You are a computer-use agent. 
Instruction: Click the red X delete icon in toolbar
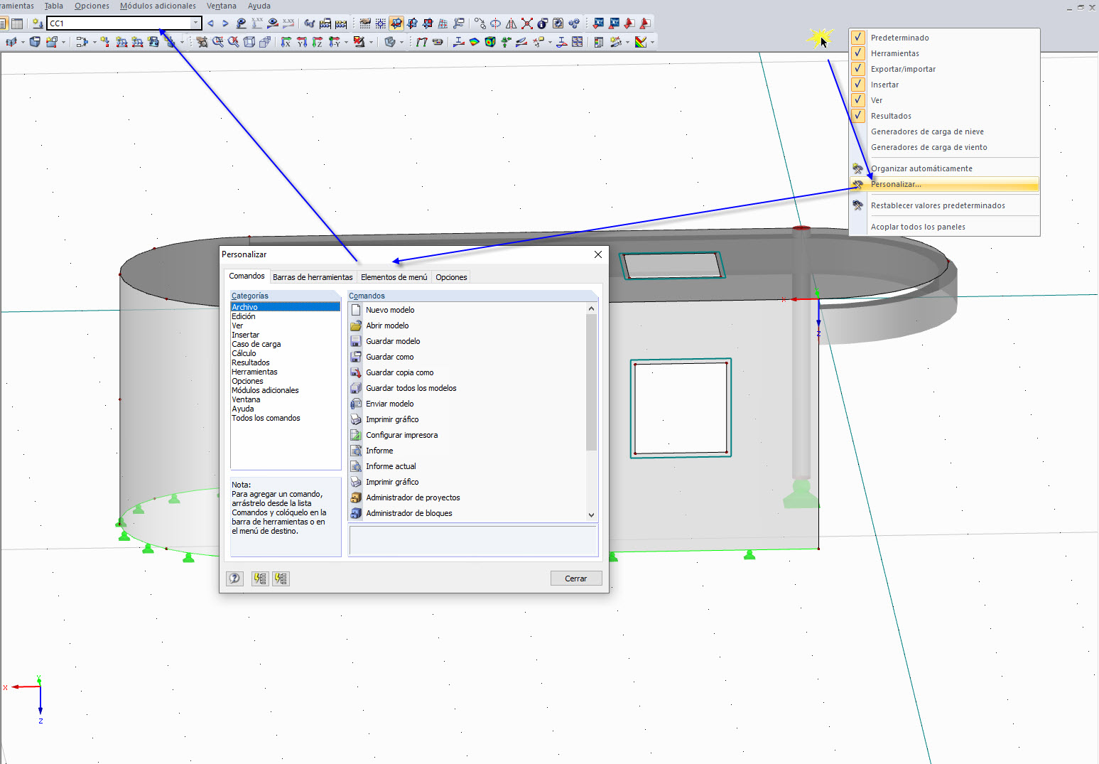pyautogui.click(x=527, y=23)
